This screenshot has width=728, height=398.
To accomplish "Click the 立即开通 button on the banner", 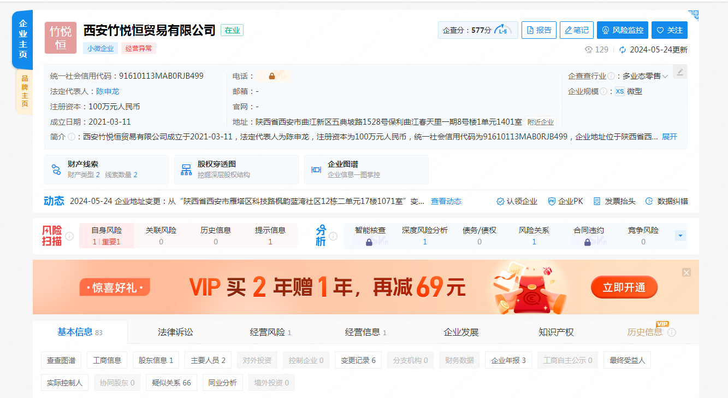I will pyautogui.click(x=624, y=287).
